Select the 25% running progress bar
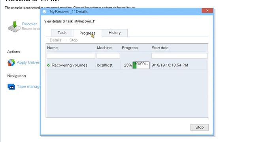Viewport: 253px width, 142px height. click(x=141, y=65)
